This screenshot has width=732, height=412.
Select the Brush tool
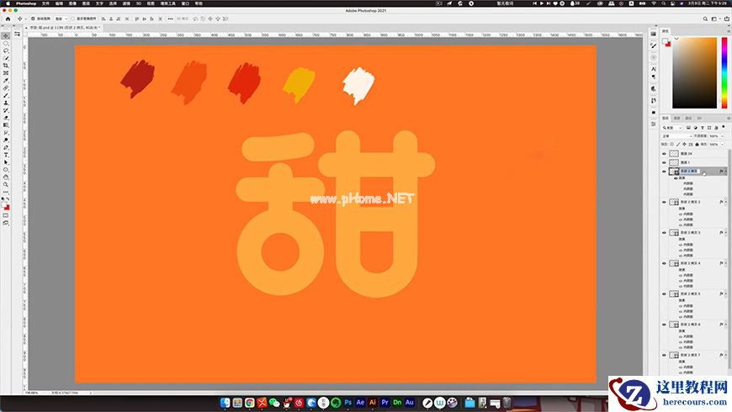coord(6,96)
